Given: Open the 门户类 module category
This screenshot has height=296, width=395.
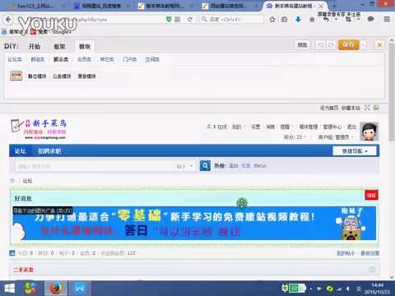Looking at the screenshot, I should tap(129, 59).
